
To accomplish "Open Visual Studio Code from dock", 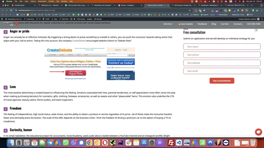I will (x=179, y=142).
